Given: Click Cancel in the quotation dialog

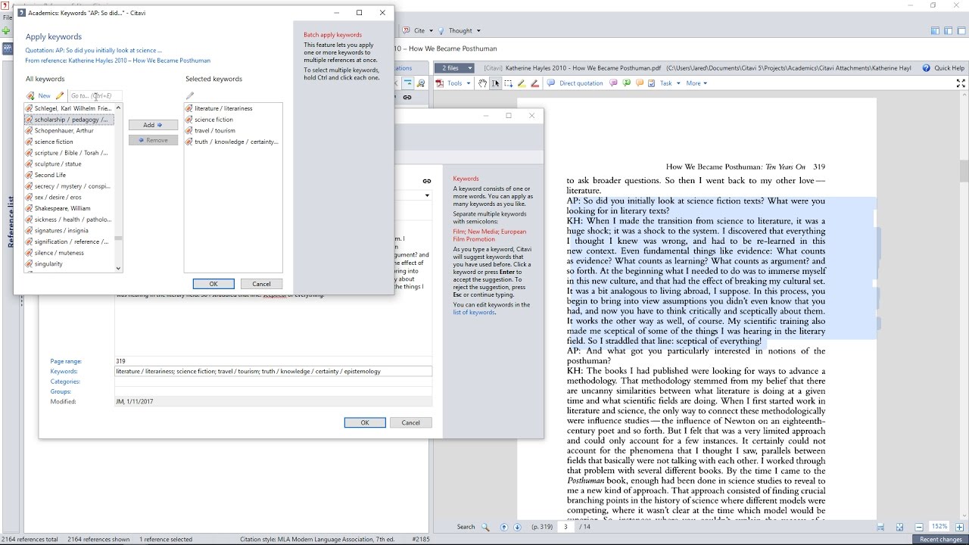Looking at the screenshot, I should pyautogui.click(x=411, y=422).
